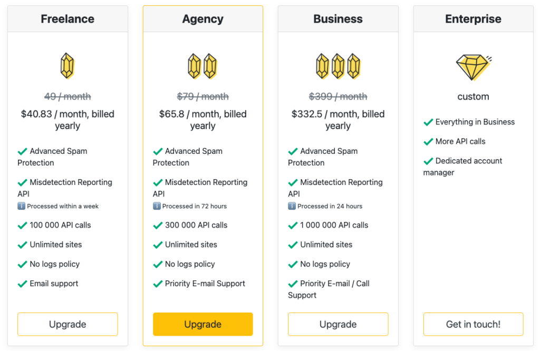Click the triple gem icon under Business
Screen dimensions: 540x351
click(338, 66)
